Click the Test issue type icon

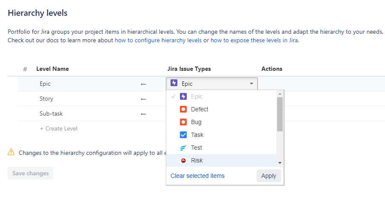[183, 148]
